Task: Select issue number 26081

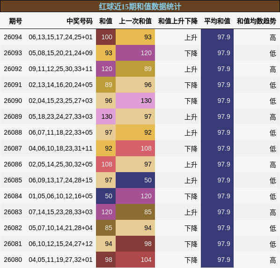Action: coord(13,244)
